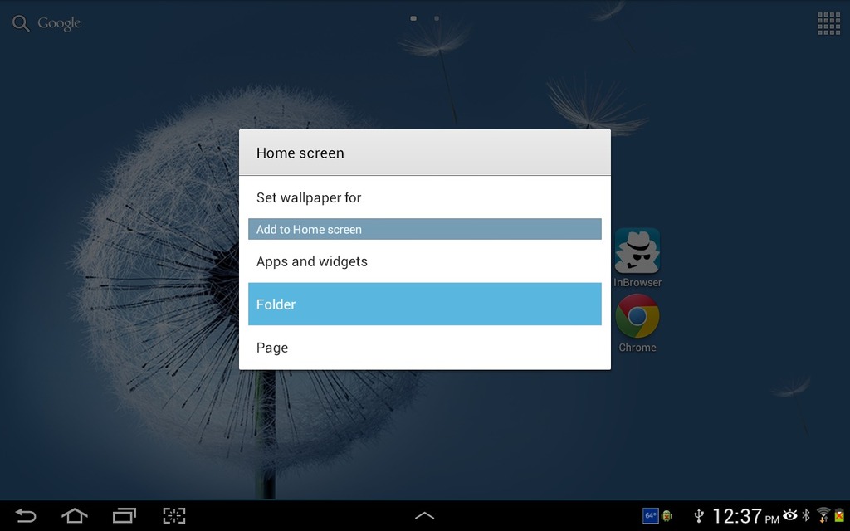Open the Android debug notification icon

pos(667,516)
